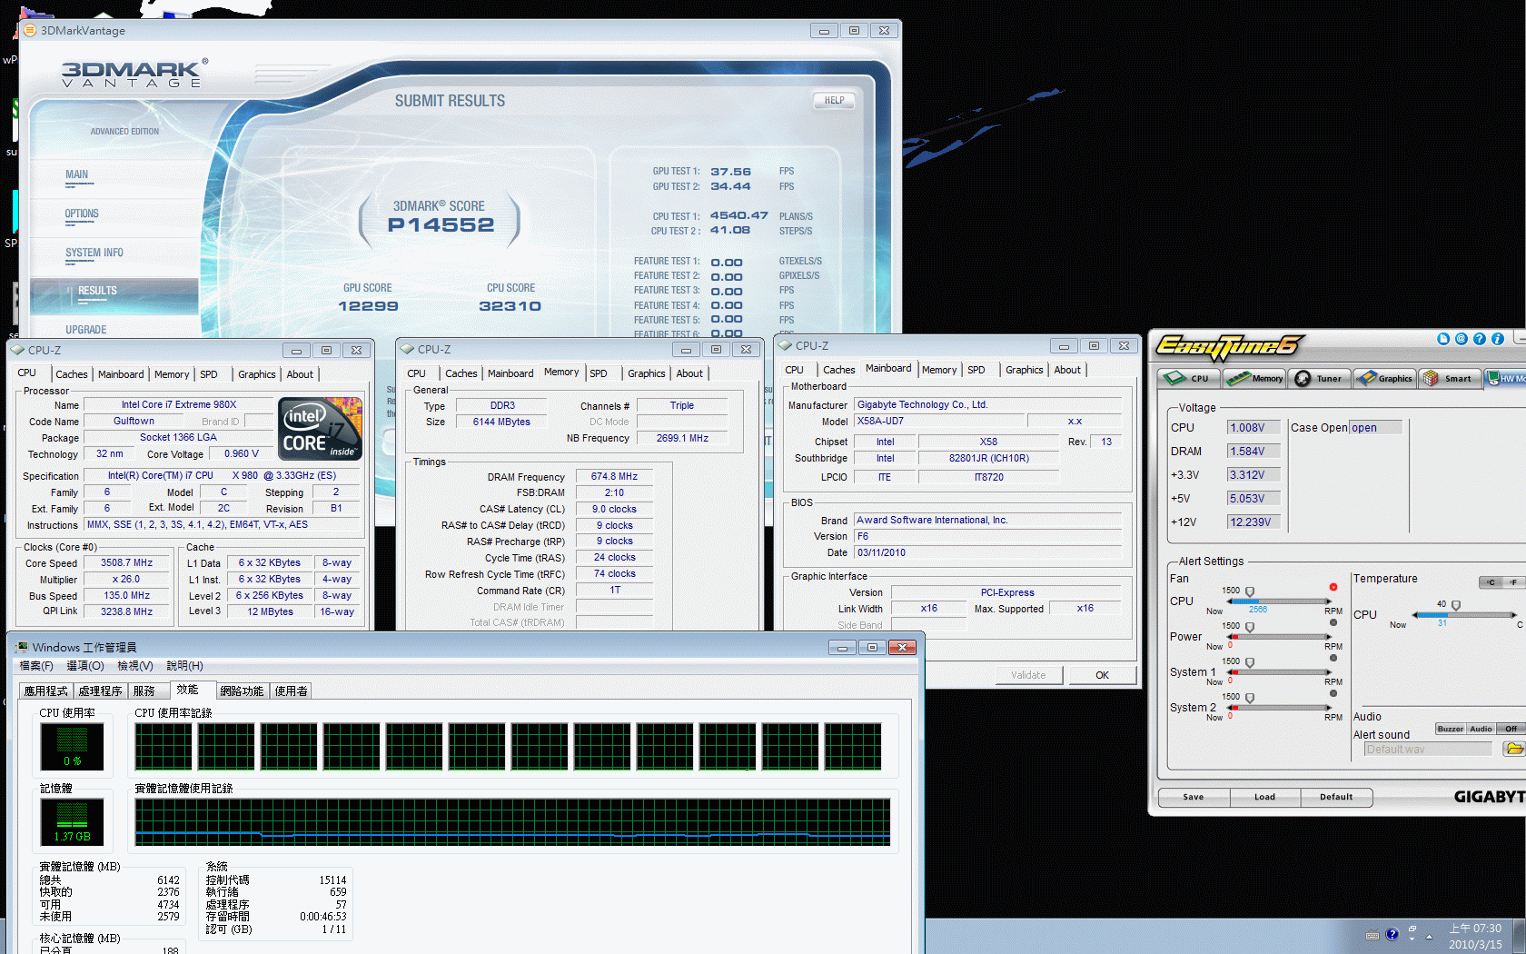This screenshot has height=954, width=1526.
Task: Toggle the CPU fan alert red indicator
Action: [x=1333, y=587]
